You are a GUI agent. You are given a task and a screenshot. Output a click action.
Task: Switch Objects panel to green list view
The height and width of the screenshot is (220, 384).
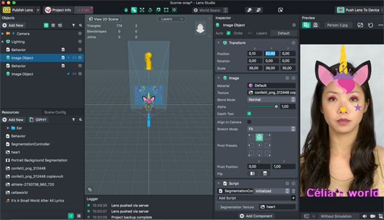pos(46,25)
